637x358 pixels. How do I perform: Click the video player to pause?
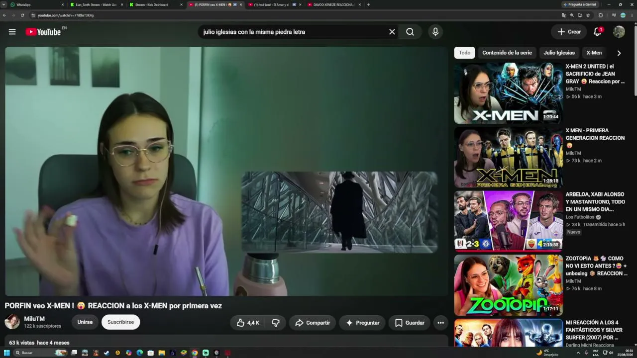(x=226, y=171)
